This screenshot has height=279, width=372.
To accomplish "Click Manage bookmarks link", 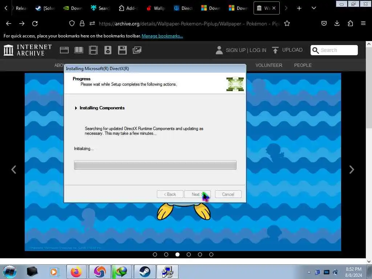I will tap(162, 36).
